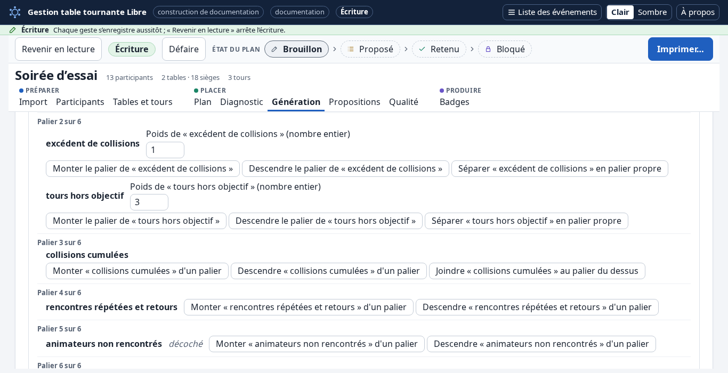Set plan state to Bloqué

[x=505, y=49]
